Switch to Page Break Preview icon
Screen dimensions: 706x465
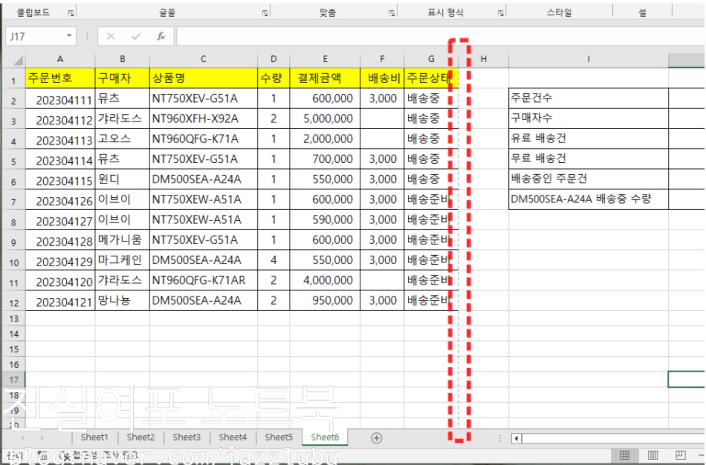click(x=681, y=455)
